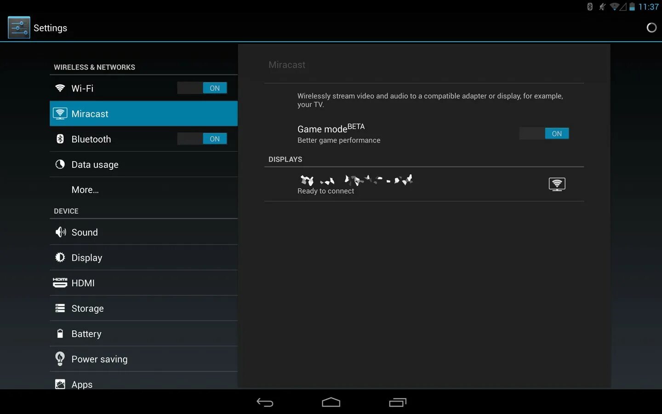This screenshot has width=662, height=414.
Task: Open Storage settings
Action: (143, 308)
